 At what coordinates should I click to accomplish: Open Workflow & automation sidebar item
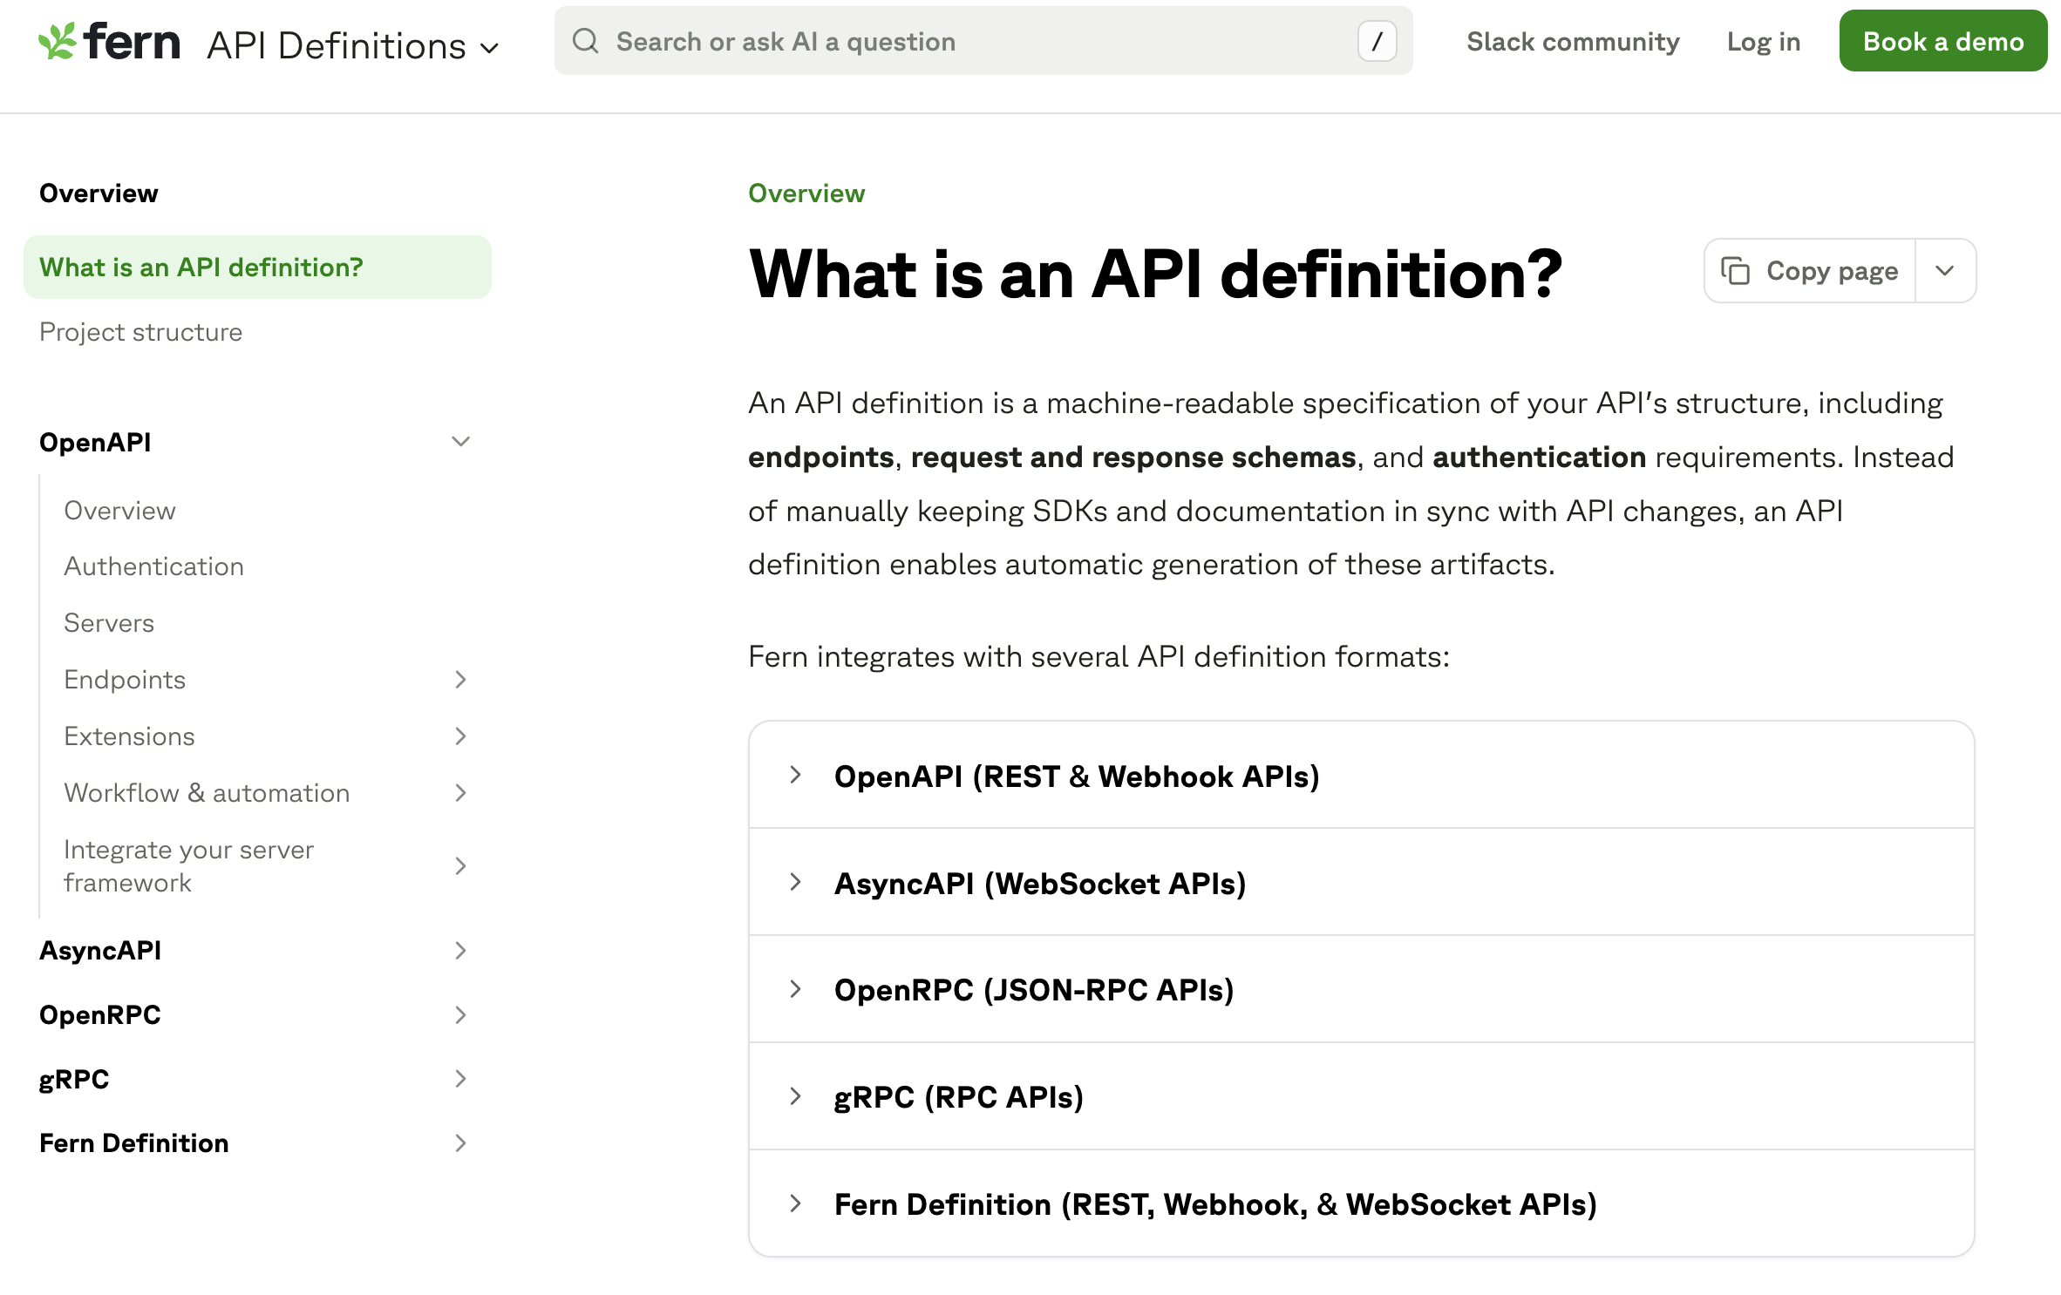(x=207, y=793)
